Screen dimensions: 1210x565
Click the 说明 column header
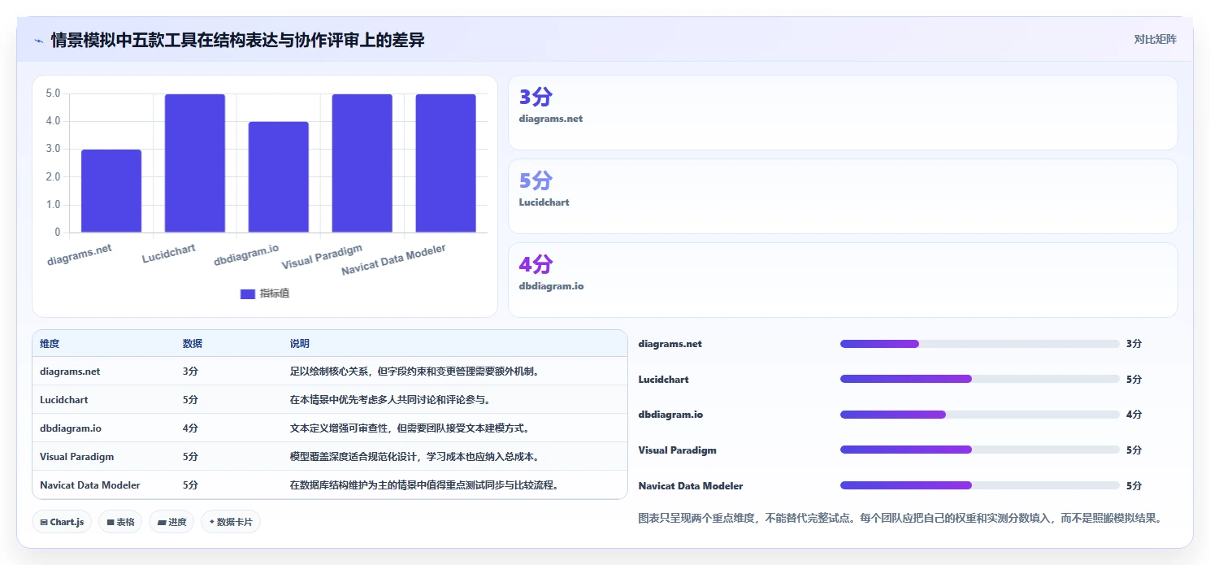click(x=300, y=344)
